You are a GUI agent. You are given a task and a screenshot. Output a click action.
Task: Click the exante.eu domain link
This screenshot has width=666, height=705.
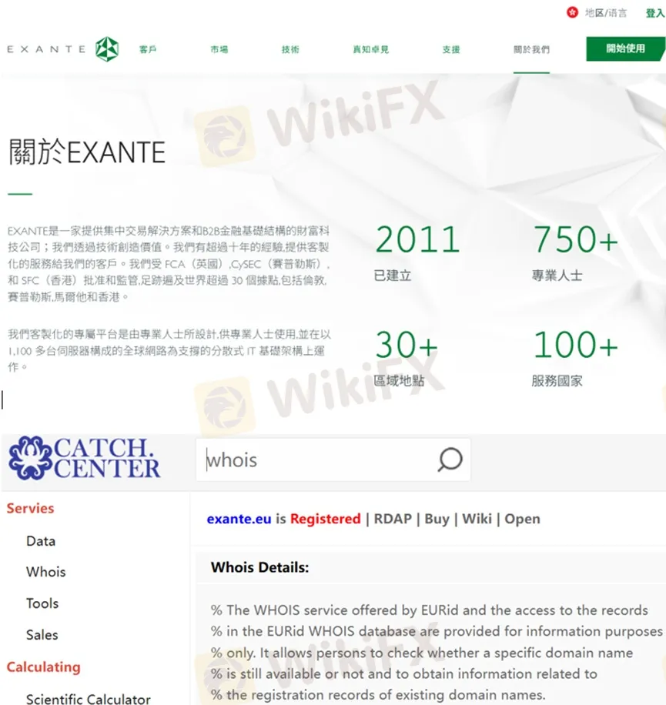point(239,519)
